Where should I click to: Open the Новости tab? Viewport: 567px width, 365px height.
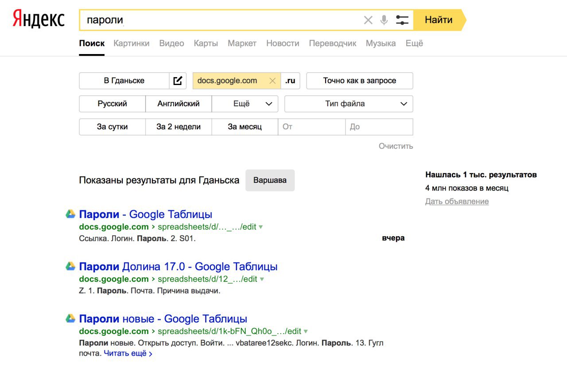pos(283,43)
